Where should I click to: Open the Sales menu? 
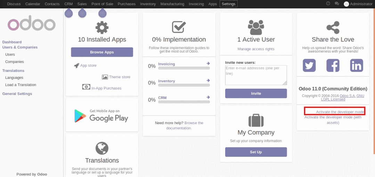click(x=82, y=4)
